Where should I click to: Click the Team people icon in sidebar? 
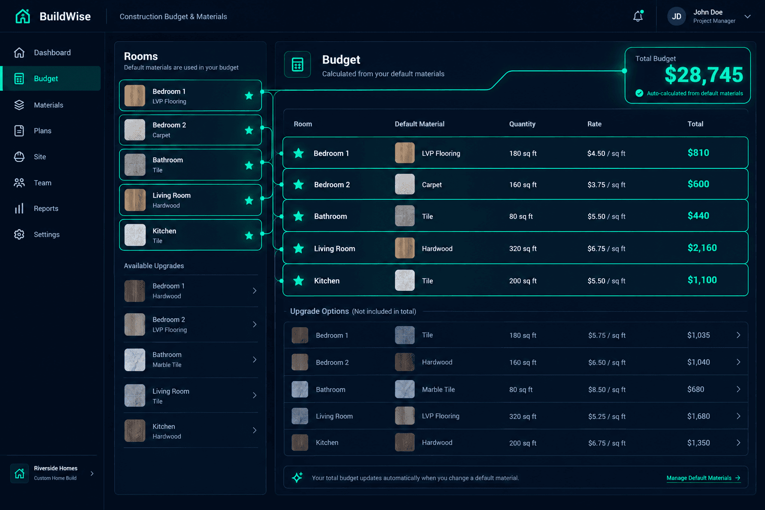point(19,183)
